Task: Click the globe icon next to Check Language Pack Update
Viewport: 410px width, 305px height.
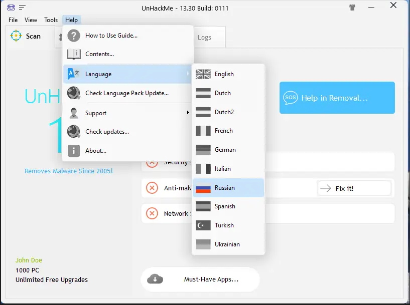Action: coord(74,93)
